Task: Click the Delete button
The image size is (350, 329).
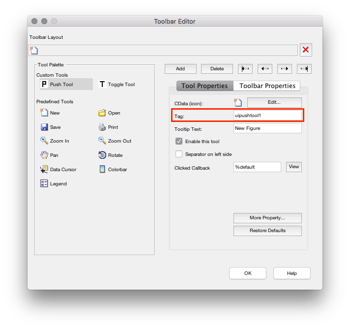Action: [217, 68]
